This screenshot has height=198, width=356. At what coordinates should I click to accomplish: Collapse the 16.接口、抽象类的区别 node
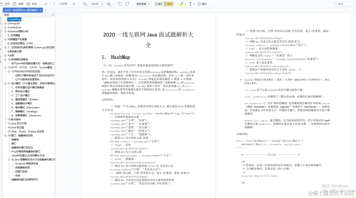(5, 136)
